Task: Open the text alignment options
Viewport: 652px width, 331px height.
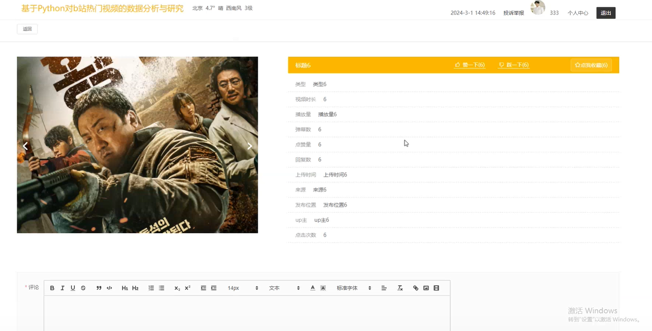Action: click(384, 288)
